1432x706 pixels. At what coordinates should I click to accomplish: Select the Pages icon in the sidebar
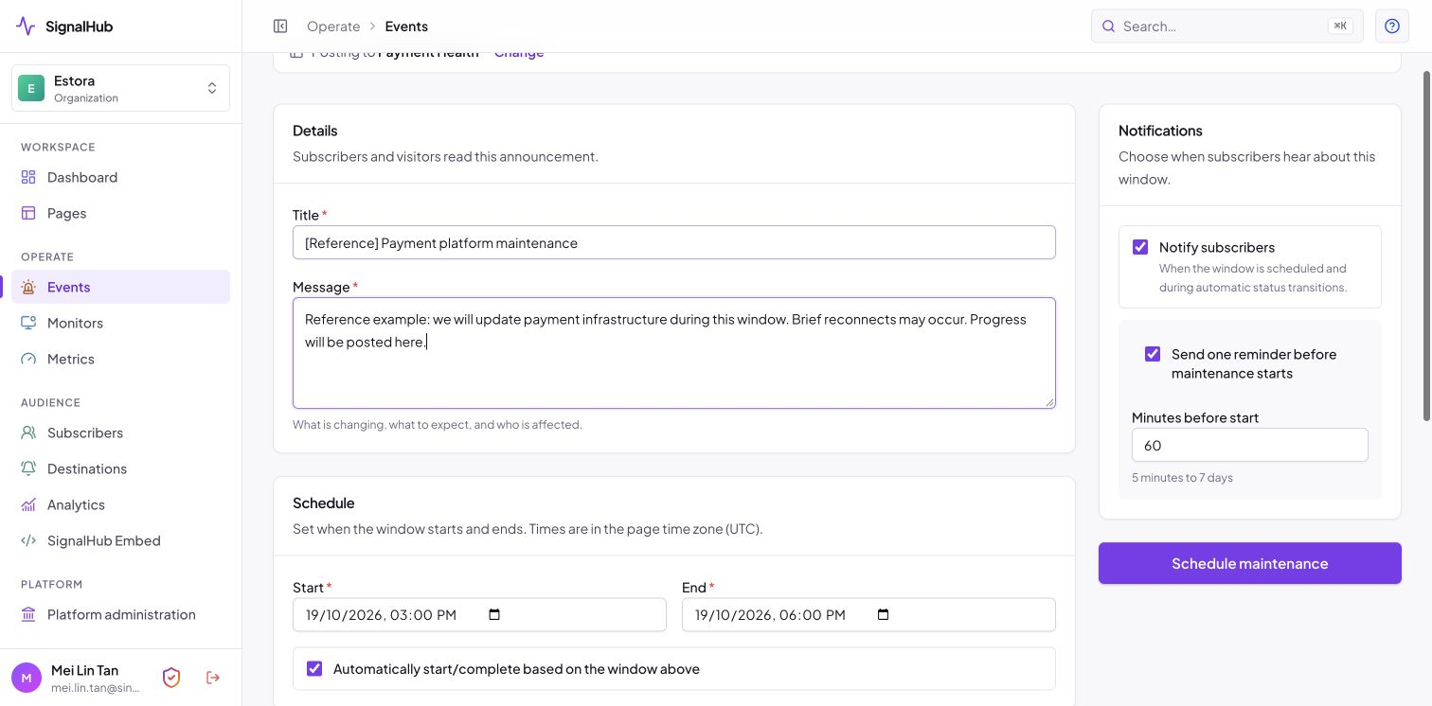point(28,213)
